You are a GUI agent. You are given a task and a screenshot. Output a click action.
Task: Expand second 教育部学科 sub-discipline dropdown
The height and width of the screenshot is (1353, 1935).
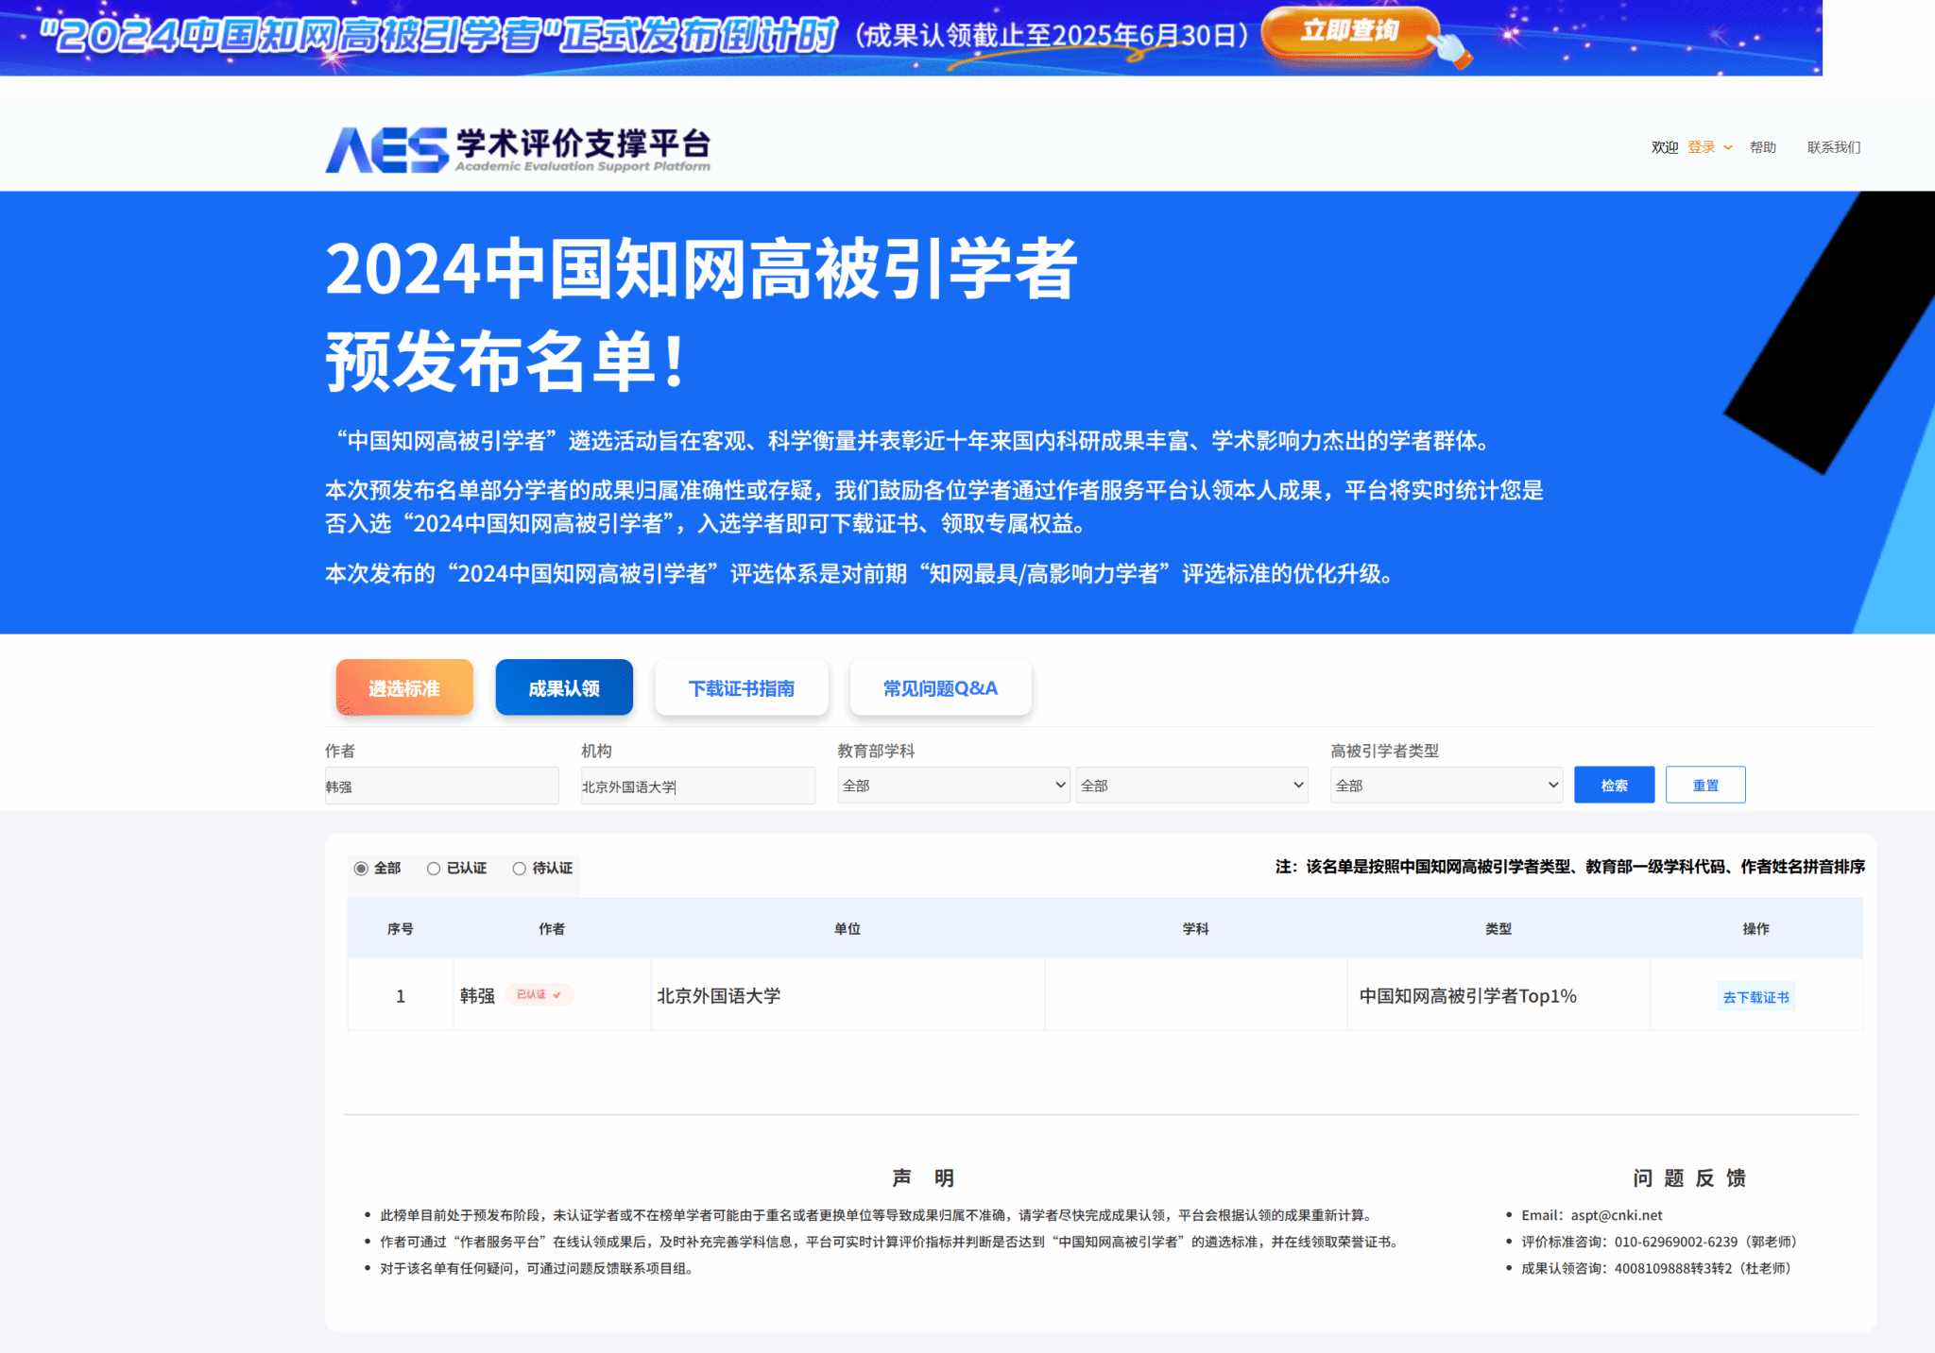tap(1191, 786)
